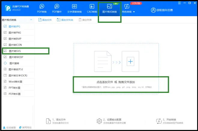Click the plus add-file icon in drop zone
The image size is (198, 131).
[x=130, y=61]
